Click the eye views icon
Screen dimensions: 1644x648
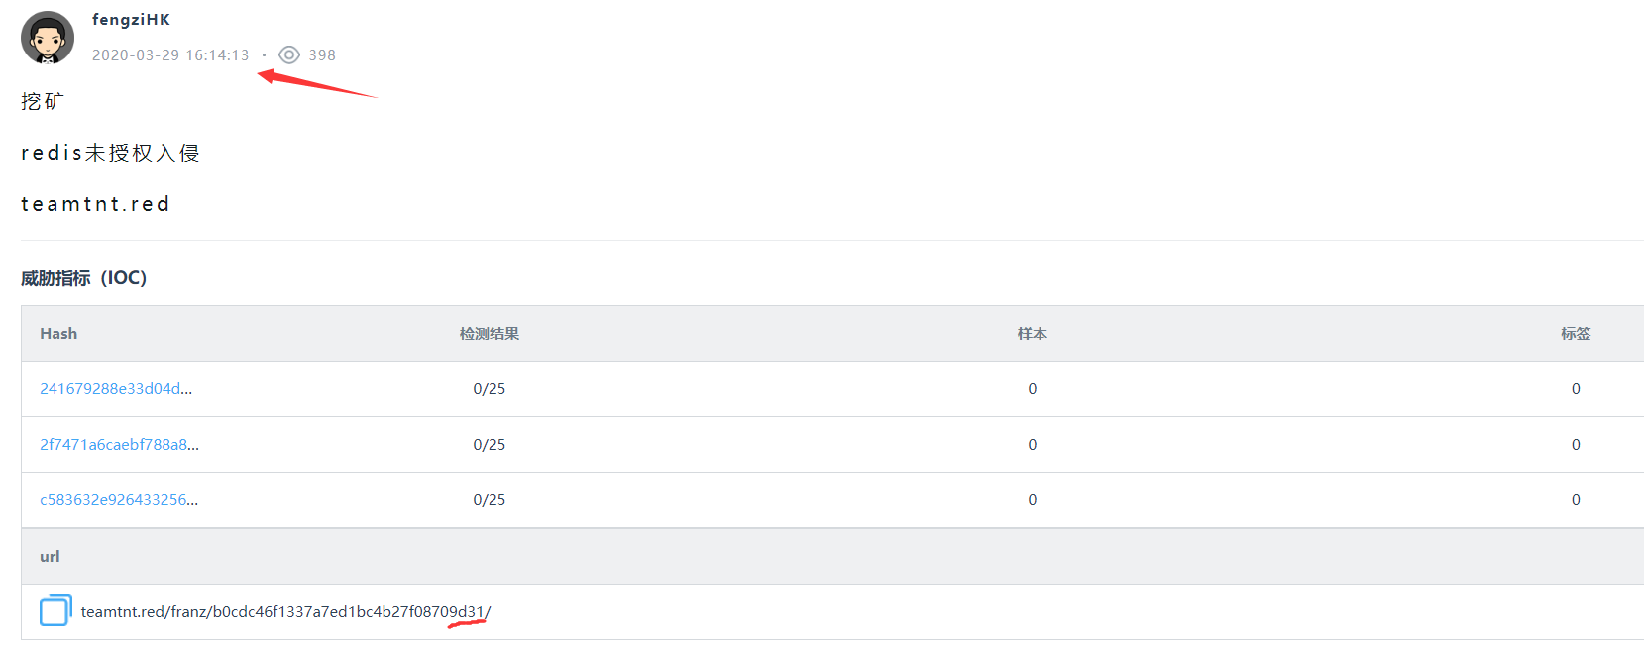tap(289, 55)
